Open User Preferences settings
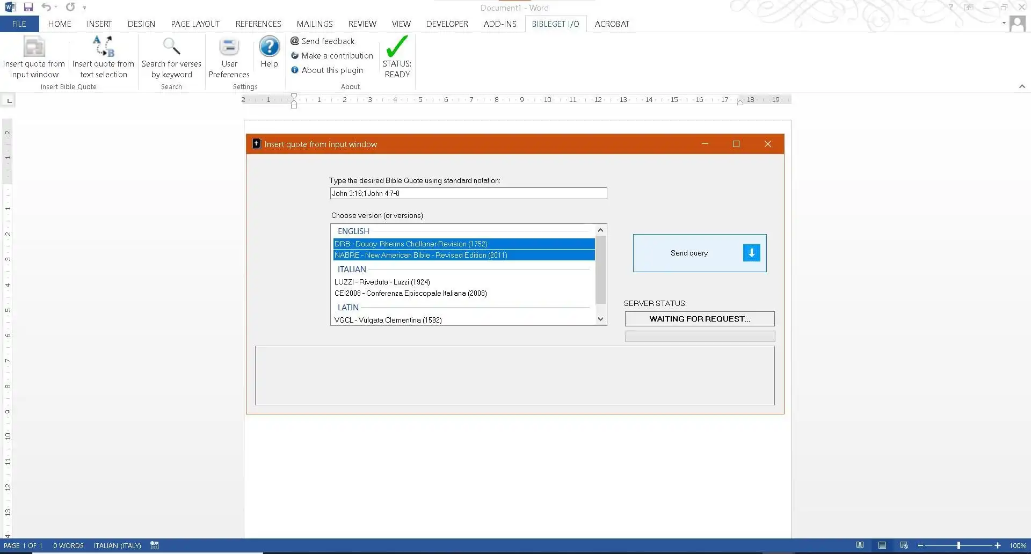Image resolution: width=1031 pixels, height=554 pixels. (x=229, y=58)
